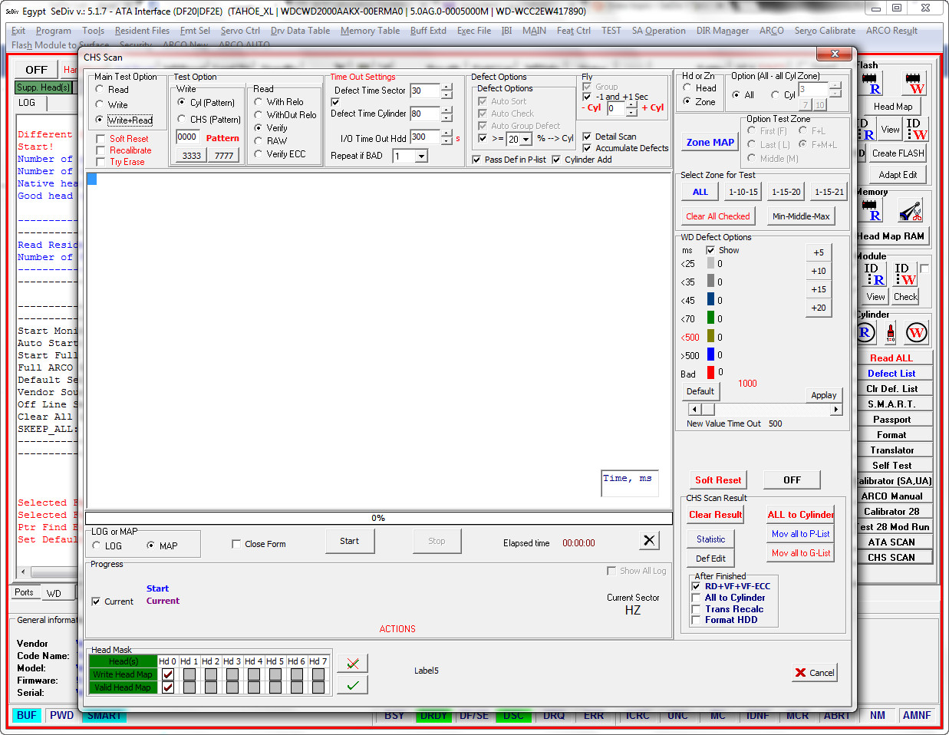
Task: Click the Module ID write icon
Action: point(905,274)
